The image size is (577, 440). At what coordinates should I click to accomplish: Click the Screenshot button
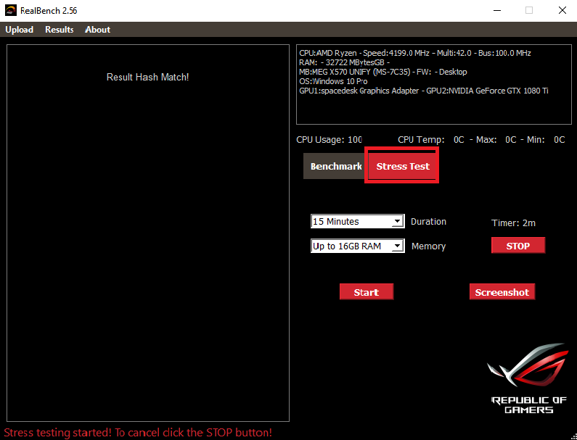click(502, 292)
